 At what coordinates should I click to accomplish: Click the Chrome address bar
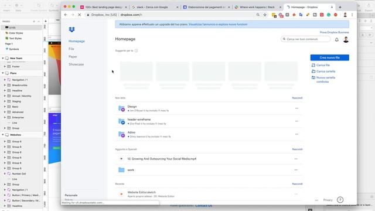pyautogui.click(x=170, y=15)
